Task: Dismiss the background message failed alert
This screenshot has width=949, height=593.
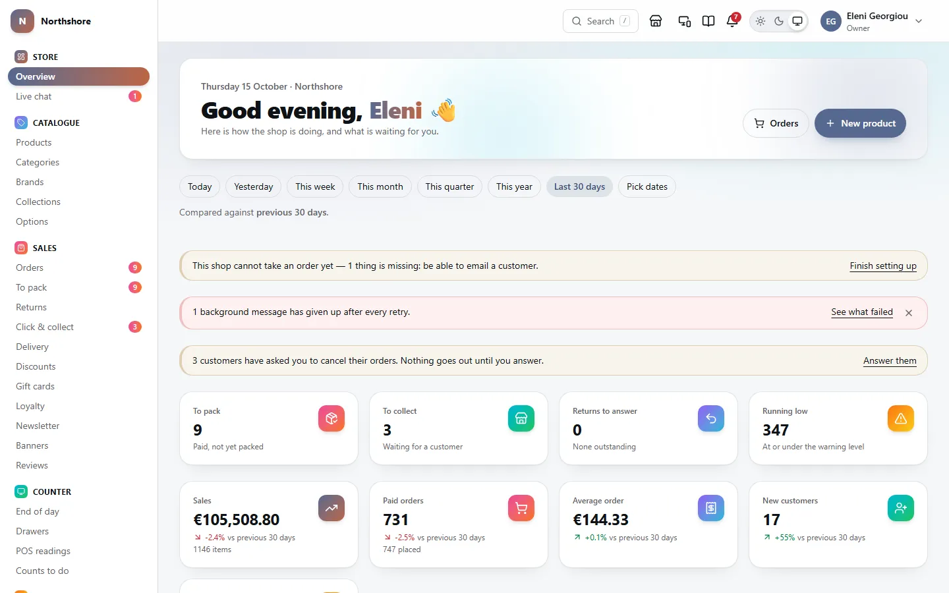Action: (909, 313)
